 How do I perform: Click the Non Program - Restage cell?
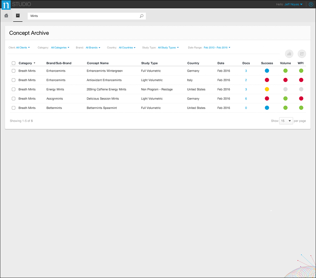pos(157,89)
